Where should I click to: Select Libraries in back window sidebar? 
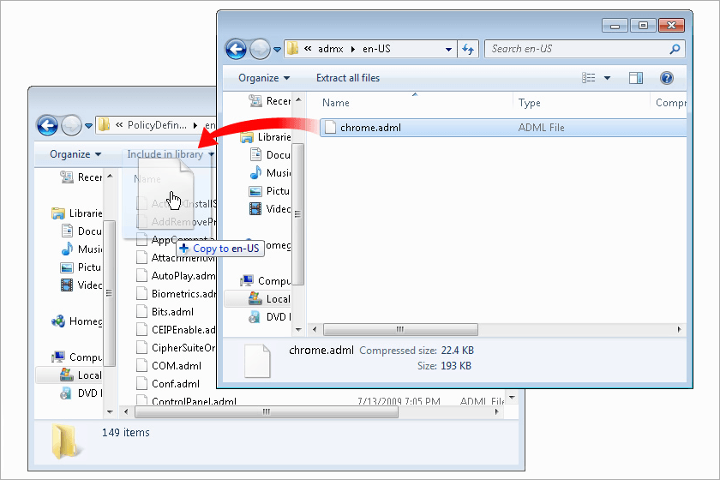tap(76, 213)
